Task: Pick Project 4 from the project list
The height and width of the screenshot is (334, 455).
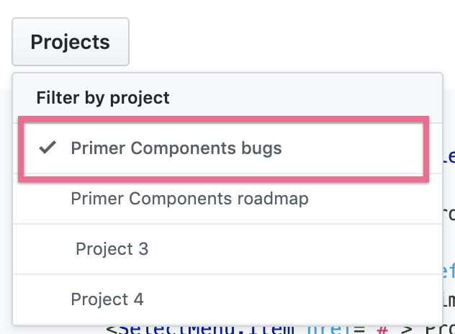Action: [107, 298]
